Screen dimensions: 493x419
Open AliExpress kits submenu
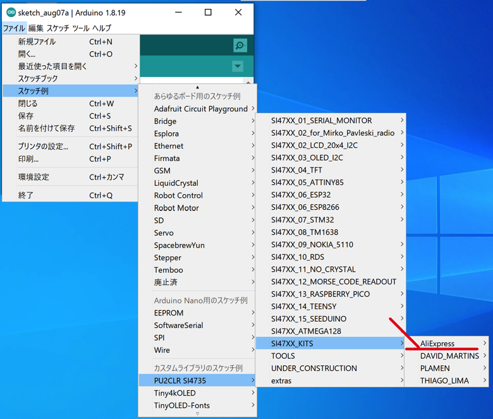tap(447, 344)
